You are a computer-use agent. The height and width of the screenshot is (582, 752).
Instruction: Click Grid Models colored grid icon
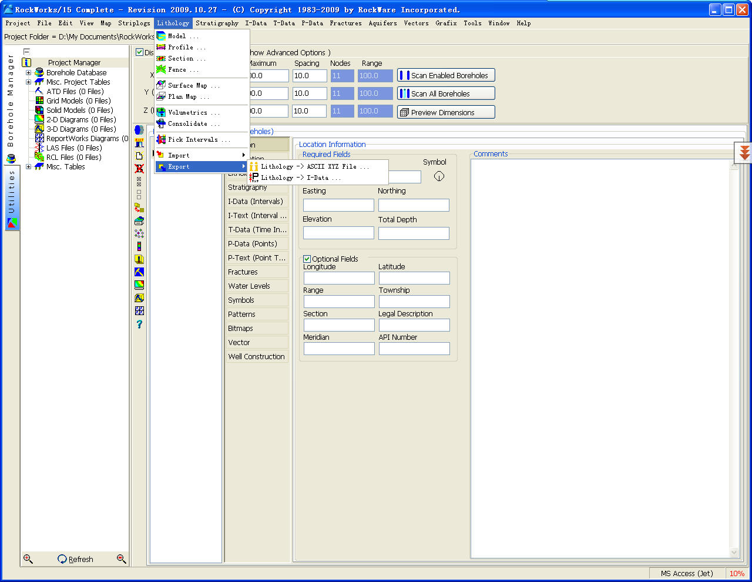(x=39, y=101)
